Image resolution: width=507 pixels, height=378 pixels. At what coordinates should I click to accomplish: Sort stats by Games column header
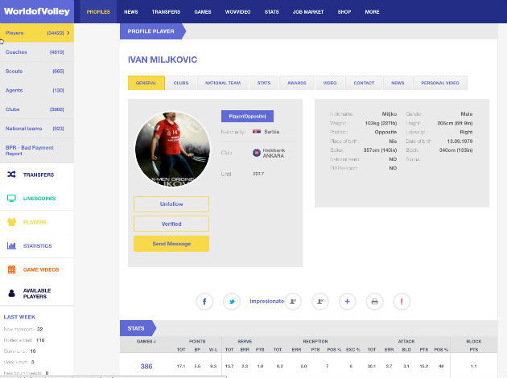pyautogui.click(x=146, y=341)
